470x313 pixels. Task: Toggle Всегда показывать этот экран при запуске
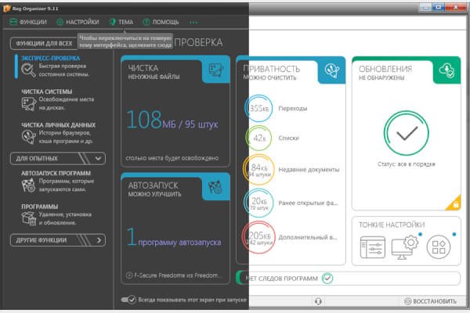pos(128,300)
